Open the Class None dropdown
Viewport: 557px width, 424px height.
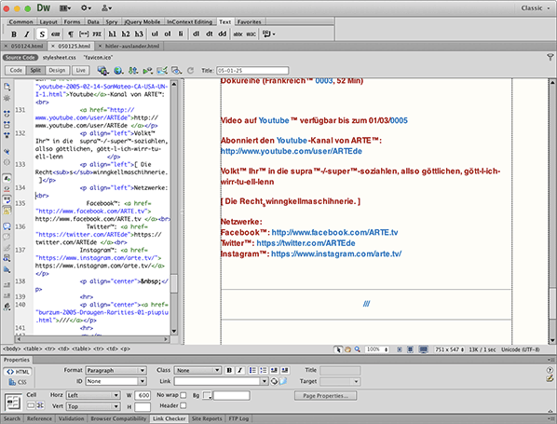[197, 370]
